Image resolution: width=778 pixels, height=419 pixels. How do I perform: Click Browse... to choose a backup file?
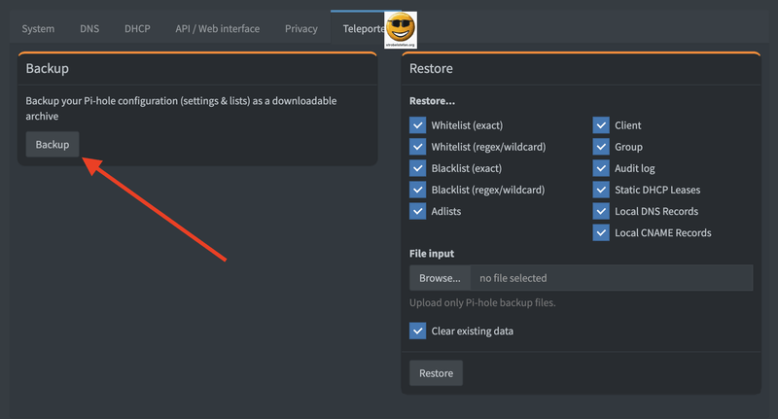(x=440, y=278)
